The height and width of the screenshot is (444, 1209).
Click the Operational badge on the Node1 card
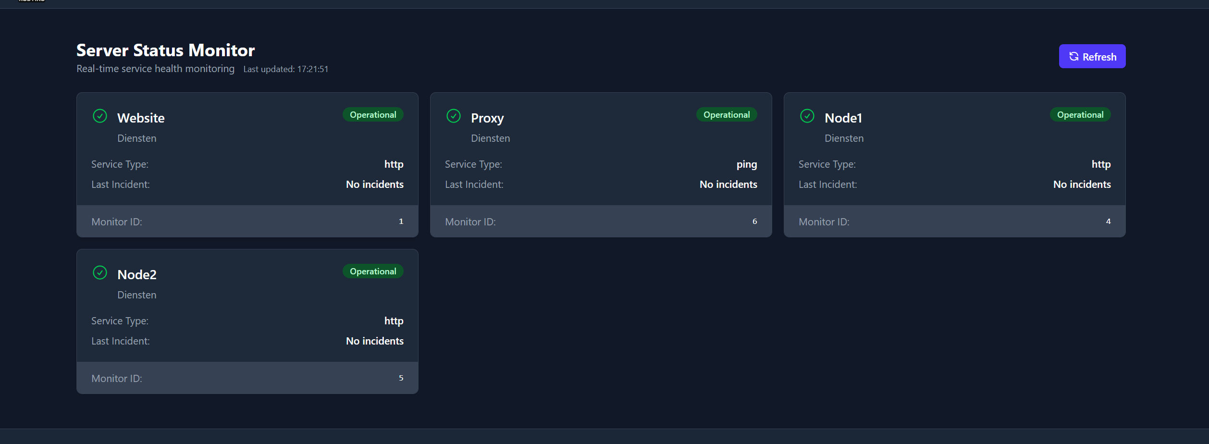point(1080,115)
